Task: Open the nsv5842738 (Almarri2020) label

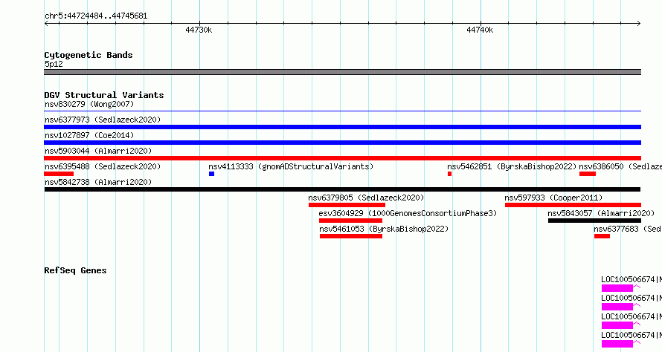Action: point(98,182)
